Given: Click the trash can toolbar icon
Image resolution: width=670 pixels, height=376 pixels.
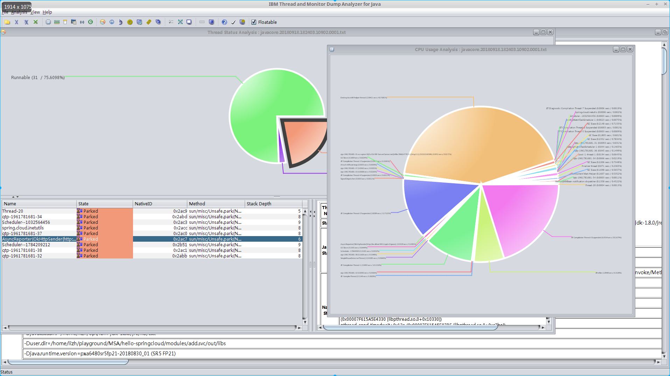Looking at the screenshot, I should pyautogui.click(x=65, y=22).
